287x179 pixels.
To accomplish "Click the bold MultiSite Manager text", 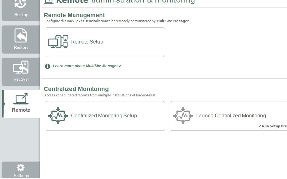I will (x=173, y=21).
